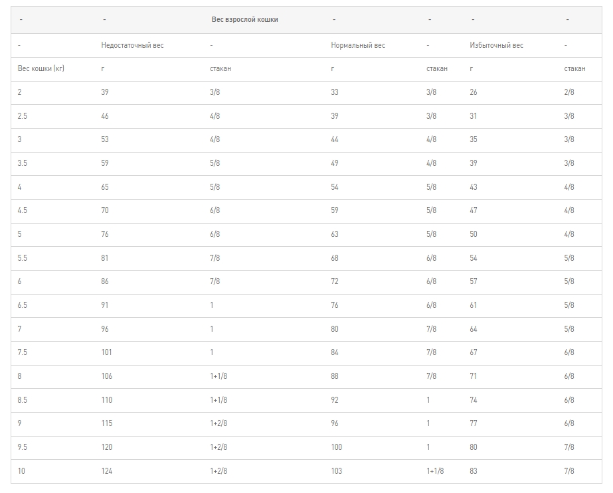Screen dimensions: 613x493
Task: Click the 'Избыточный вес' column header
Action: click(x=496, y=45)
